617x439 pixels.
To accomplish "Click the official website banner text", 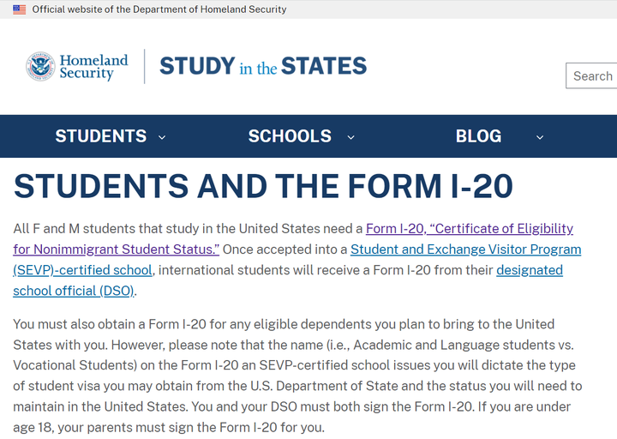I will pos(159,9).
